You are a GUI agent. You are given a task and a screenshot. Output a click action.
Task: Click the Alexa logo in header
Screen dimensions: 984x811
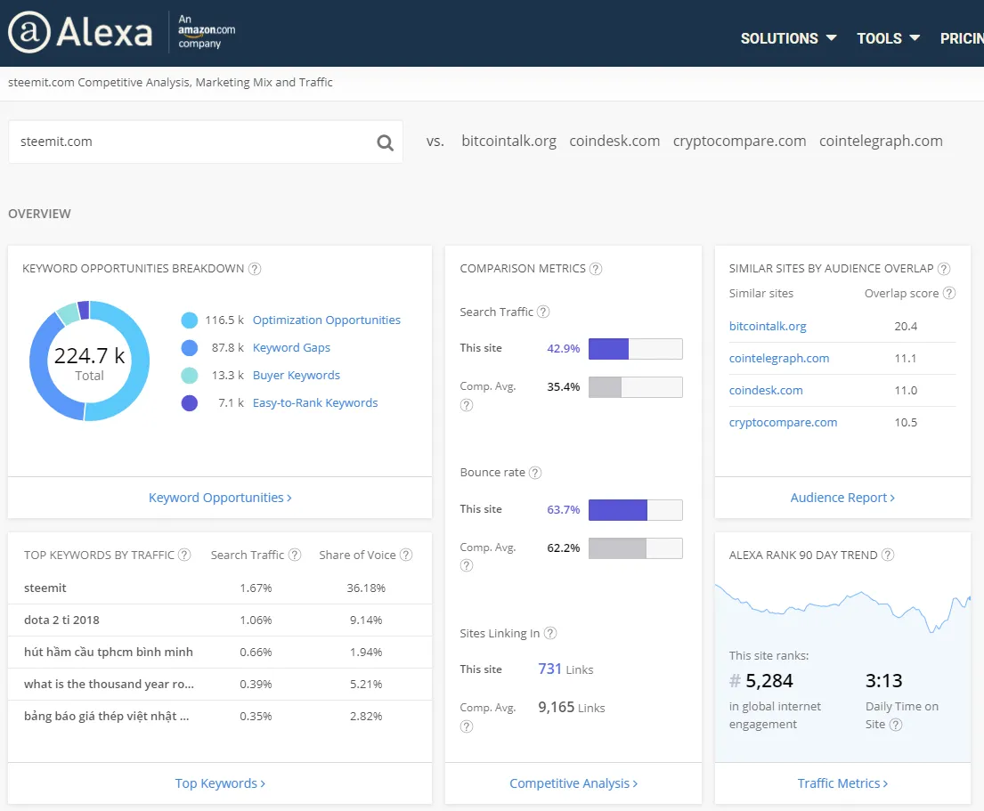click(80, 33)
